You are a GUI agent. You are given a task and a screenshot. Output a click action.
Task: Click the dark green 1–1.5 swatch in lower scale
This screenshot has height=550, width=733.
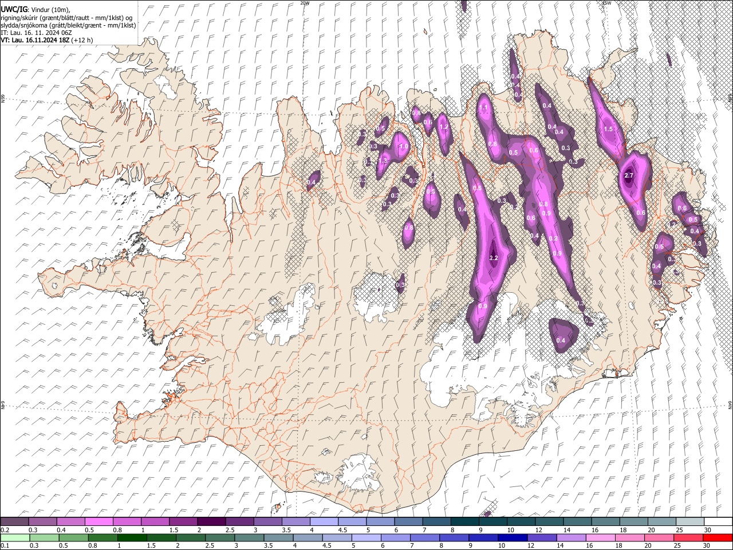click(x=132, y=537)
